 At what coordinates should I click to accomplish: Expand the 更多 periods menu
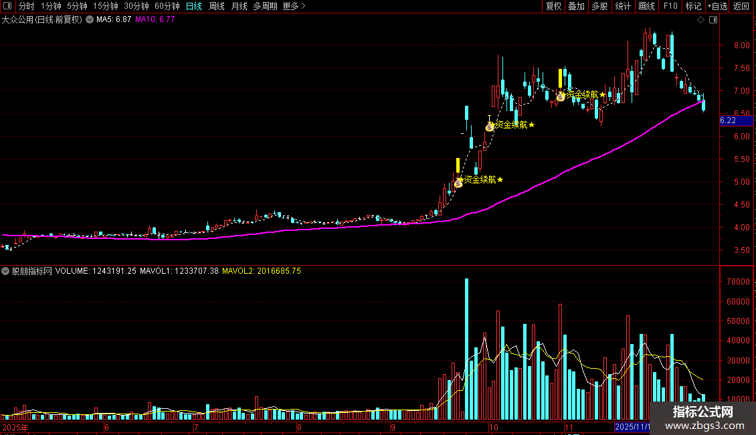294,6
